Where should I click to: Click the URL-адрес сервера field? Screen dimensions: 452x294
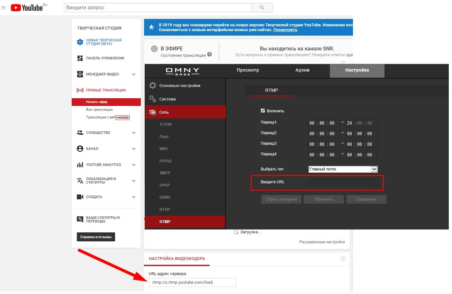[x=192, y=282]
